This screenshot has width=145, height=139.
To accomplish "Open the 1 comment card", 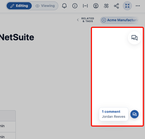I will pyautogui.click(x=114, y=114).
